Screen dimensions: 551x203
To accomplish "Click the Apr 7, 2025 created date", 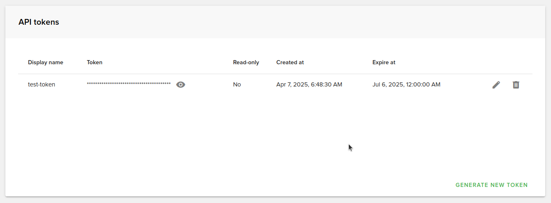I will tap(309, 84).
